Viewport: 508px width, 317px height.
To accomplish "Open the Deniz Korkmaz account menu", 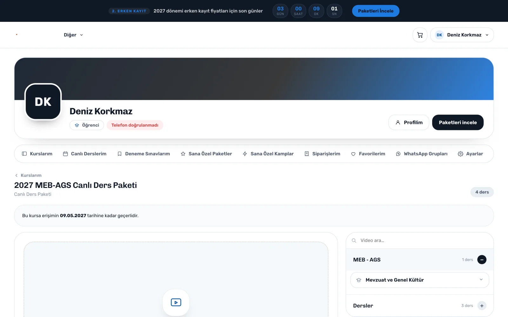I will (462, 35).
